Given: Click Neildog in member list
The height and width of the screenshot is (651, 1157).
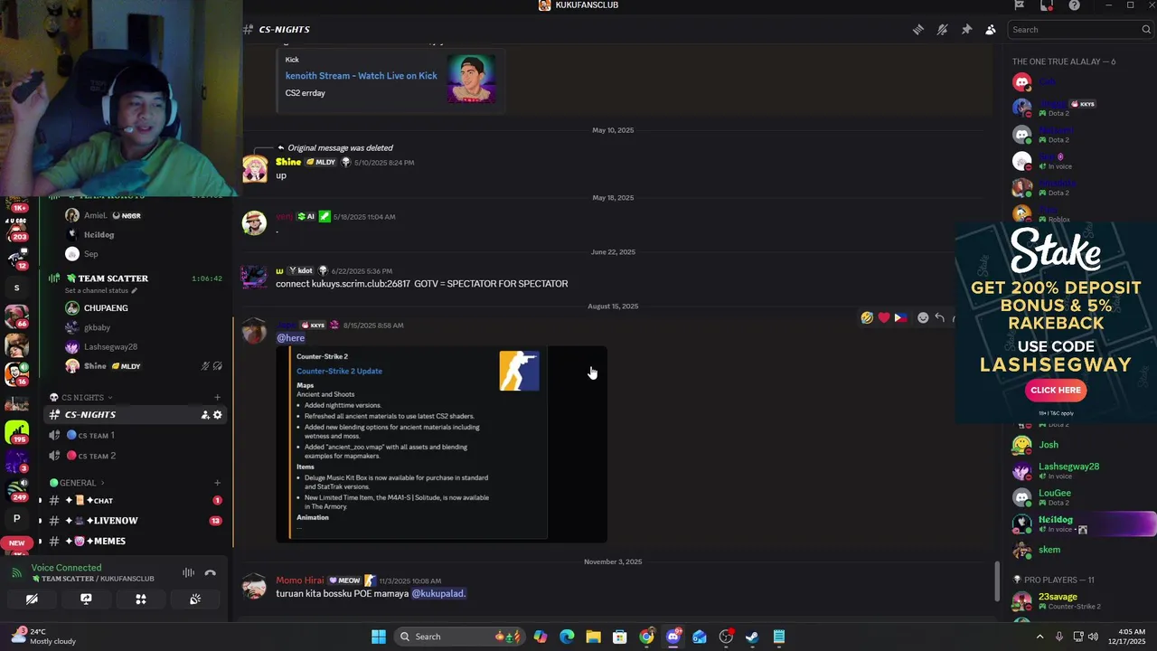Looking at the screenshot, I should [x=1055, y=520].
